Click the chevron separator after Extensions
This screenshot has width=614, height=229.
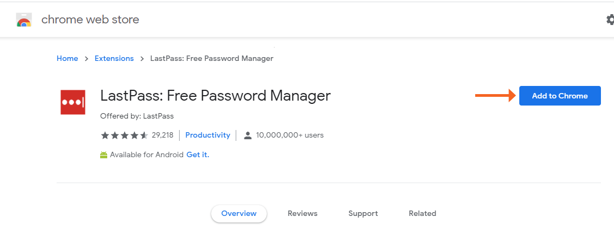[x=142, y=59]
